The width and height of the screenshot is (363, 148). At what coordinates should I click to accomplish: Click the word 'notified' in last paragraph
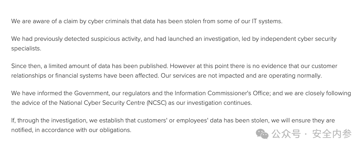point(22,130)
